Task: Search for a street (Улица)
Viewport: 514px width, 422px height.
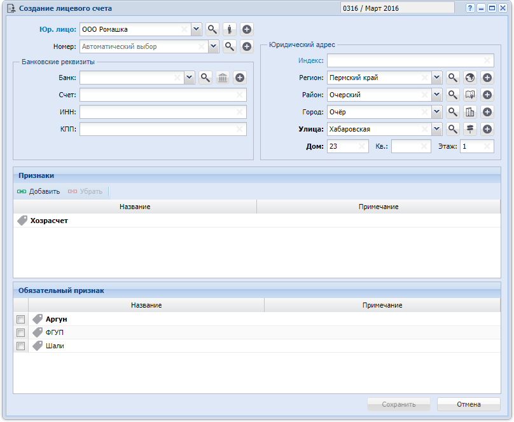Action: pyautogui.click(x=453, y=129)
